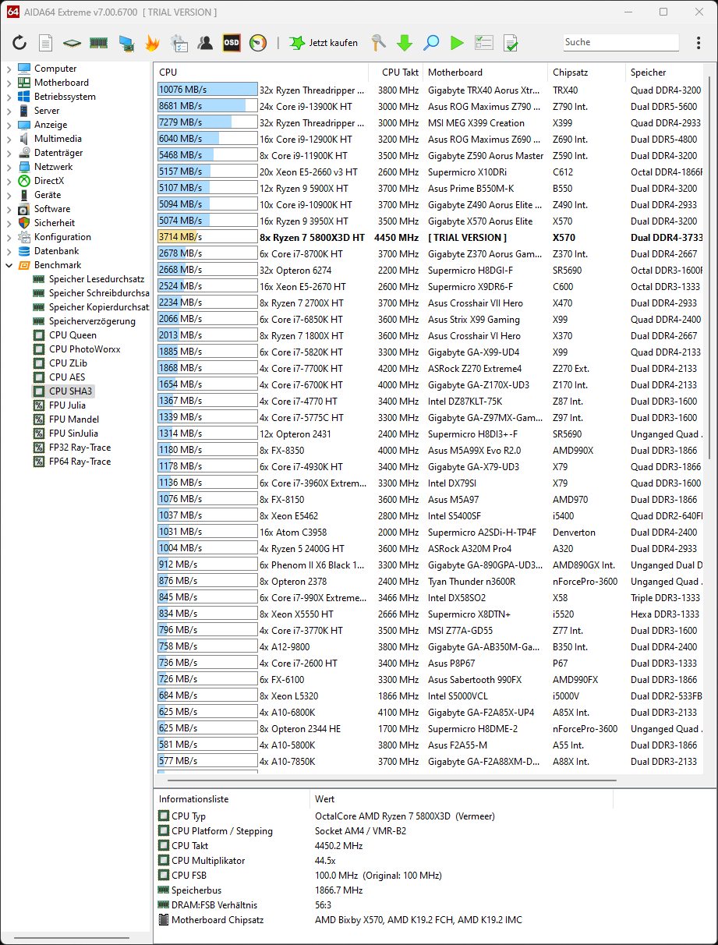This screenshot has width=718, height=945.
Task: Click the memory module toolbar icon
Action: (x=98, y=43)
